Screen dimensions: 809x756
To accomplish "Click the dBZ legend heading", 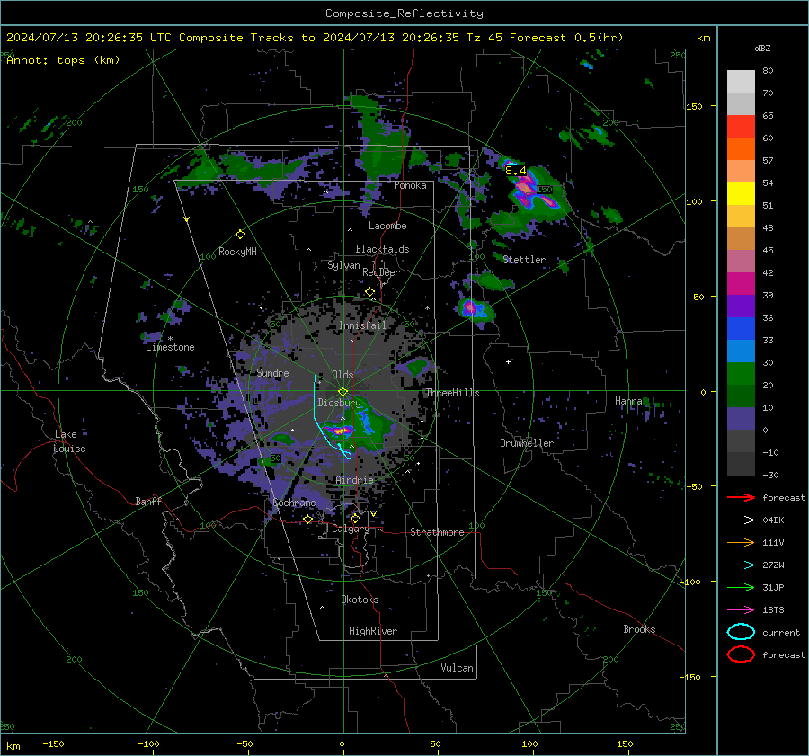I will click(x=762, y=48).
